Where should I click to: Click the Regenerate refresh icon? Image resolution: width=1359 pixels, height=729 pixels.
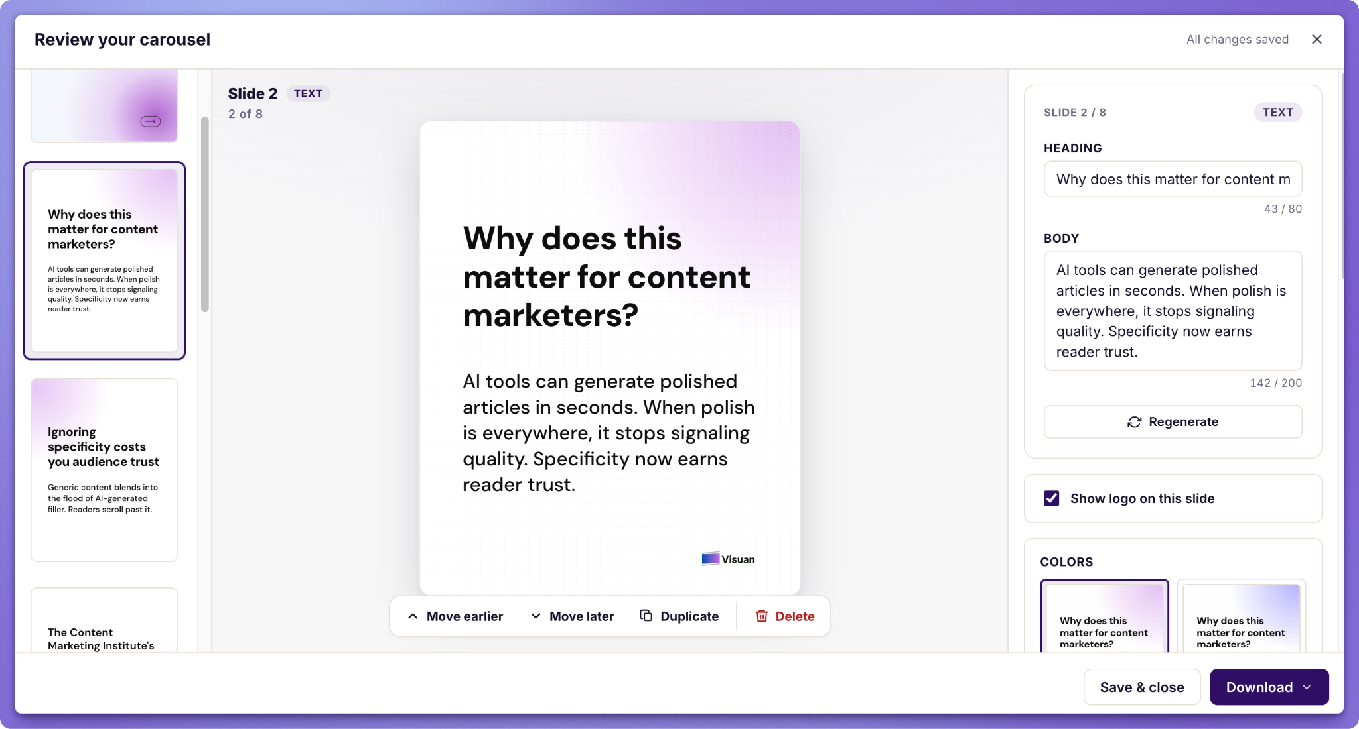pos(1134,422)
